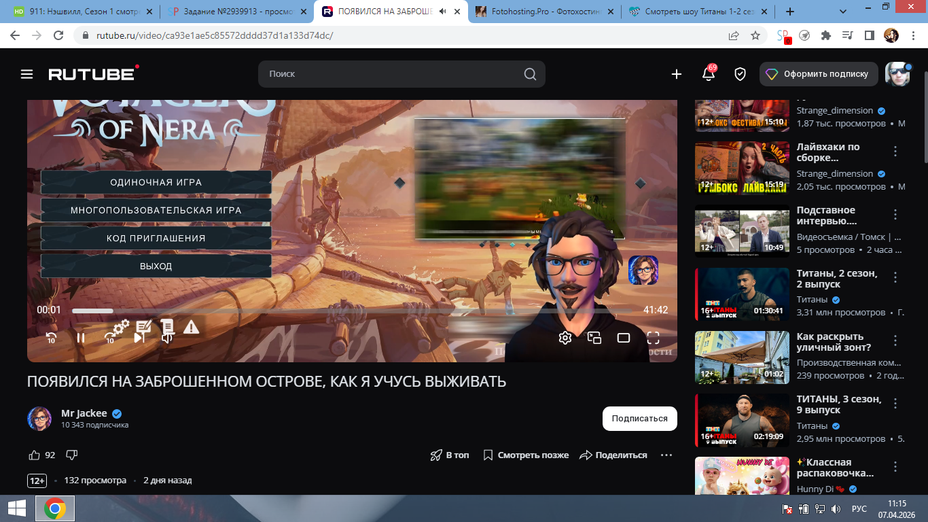Viewport: 928px width, 522px height.
Task: Open the Extensions puzzle menu
Action: [826, 35]
